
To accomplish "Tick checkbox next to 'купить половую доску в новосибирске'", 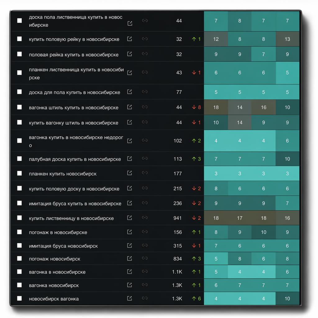I will click(x=20, y=188).
